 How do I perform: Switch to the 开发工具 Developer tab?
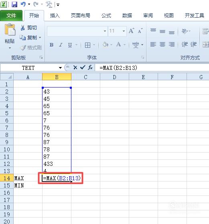(195, 16)
